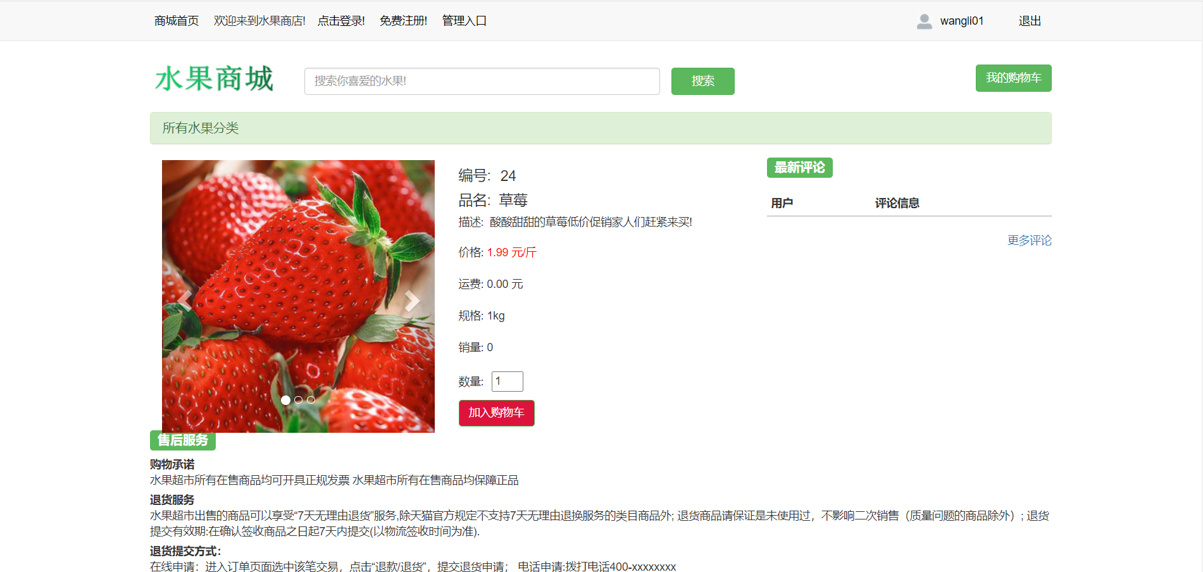Click the 水果商城 logo
The width and height of the screenshot is (1203, 572).
coord(215,79)
